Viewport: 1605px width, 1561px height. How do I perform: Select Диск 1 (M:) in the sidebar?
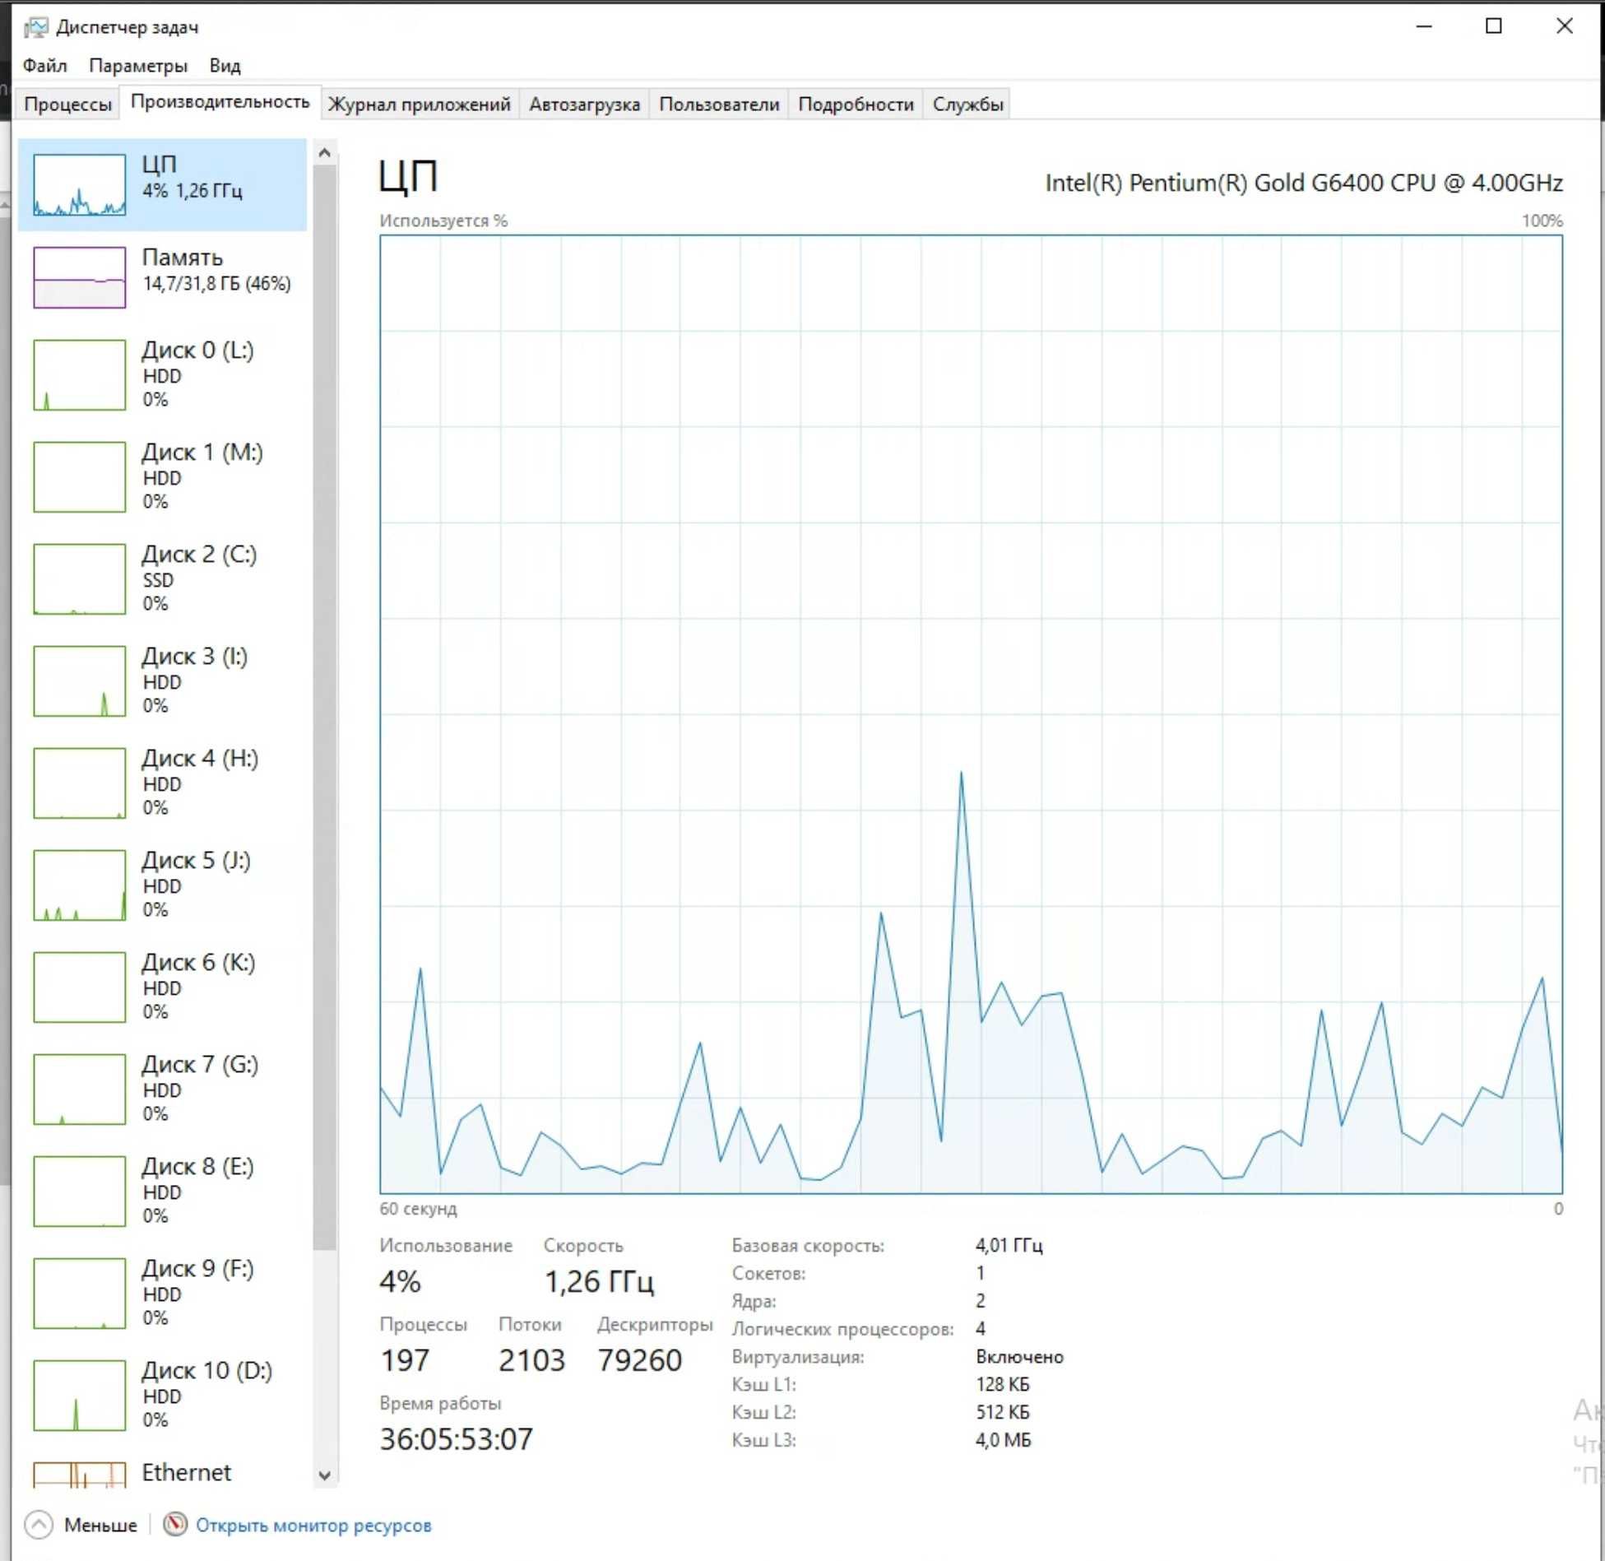[162, 476]
